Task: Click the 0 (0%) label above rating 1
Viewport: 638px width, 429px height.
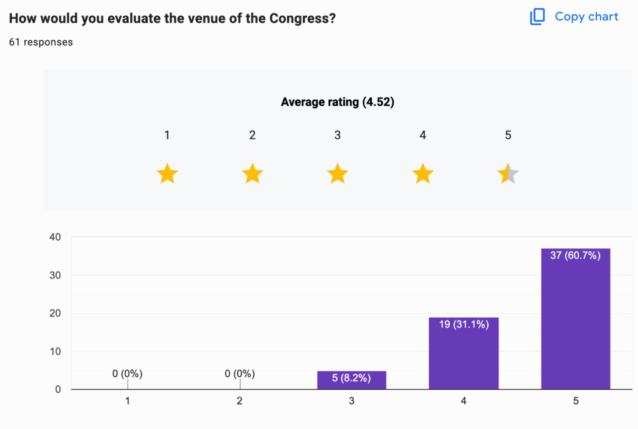Action: 127,374
